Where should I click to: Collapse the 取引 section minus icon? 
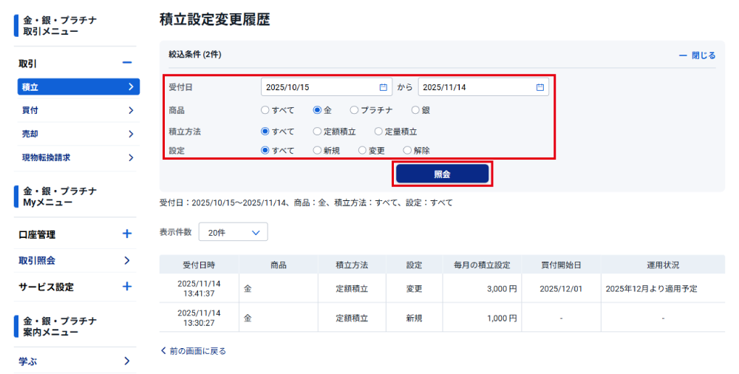pyautogui.click(x=127, y=64)
